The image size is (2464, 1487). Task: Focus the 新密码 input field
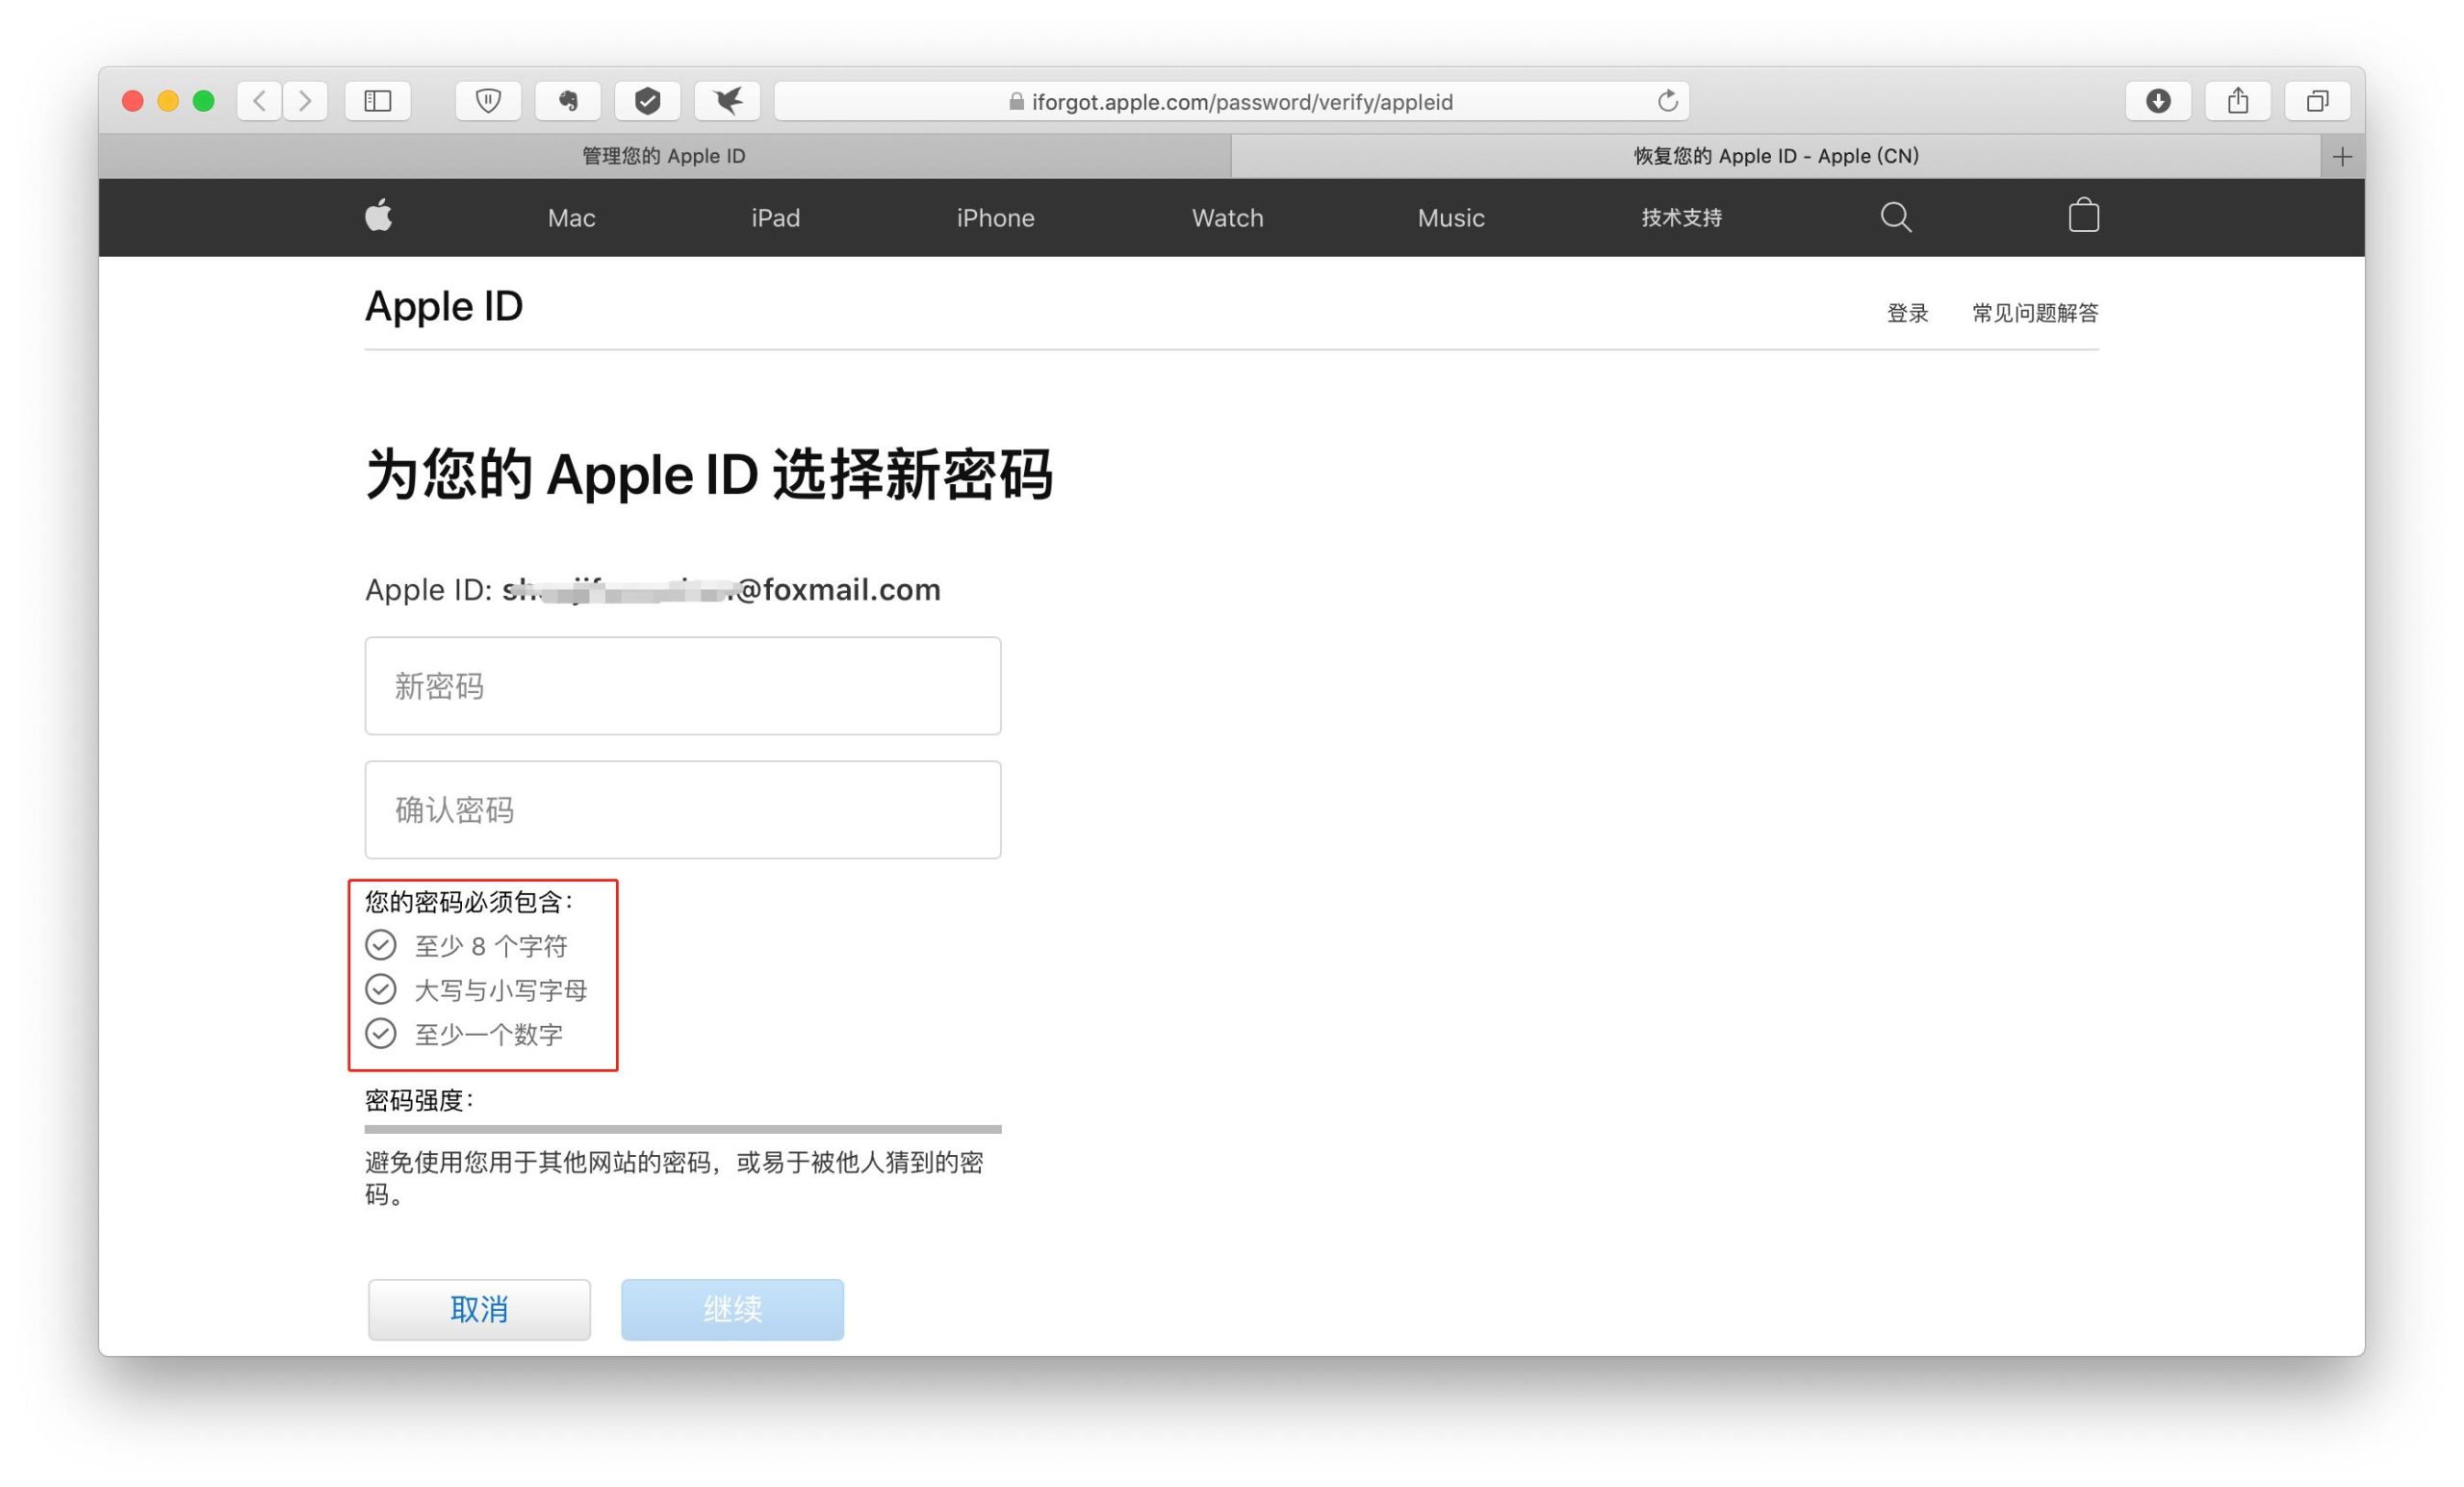[x=683, y=686]
